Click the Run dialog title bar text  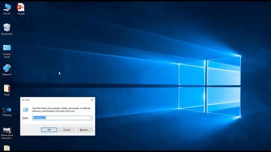pos(28,100)
